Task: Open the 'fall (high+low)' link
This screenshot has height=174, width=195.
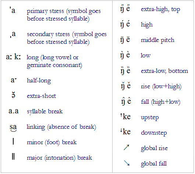Action: tap(160, 102)
